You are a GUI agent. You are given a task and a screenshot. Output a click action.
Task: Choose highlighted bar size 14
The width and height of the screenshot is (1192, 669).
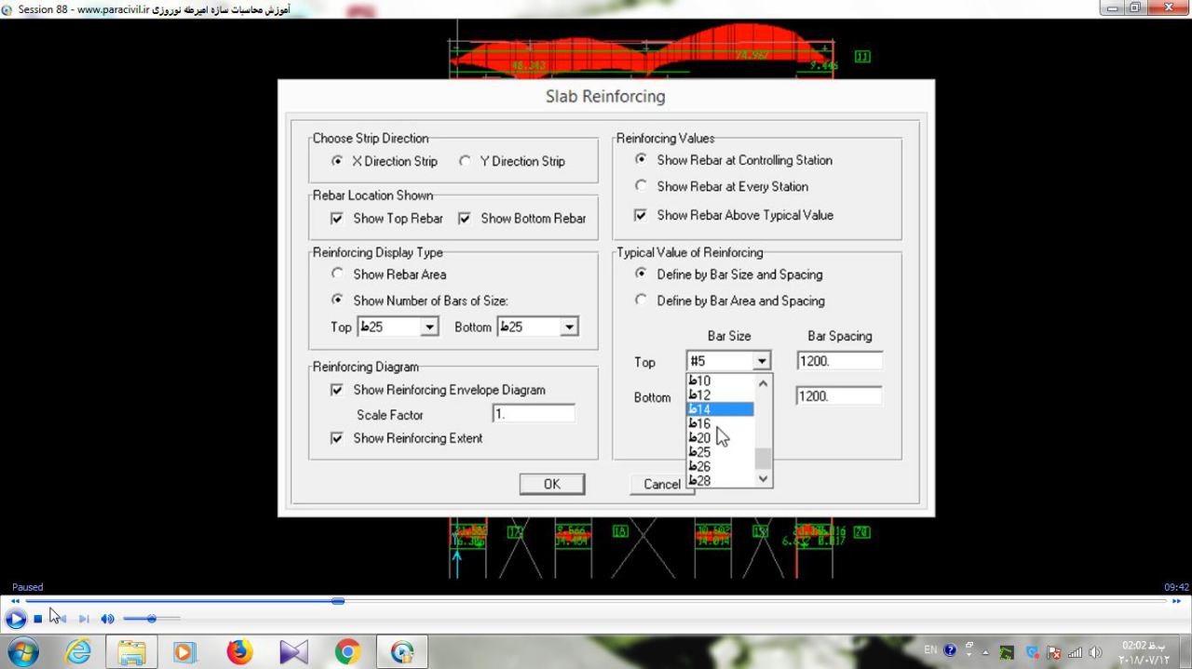coord(720,409)
